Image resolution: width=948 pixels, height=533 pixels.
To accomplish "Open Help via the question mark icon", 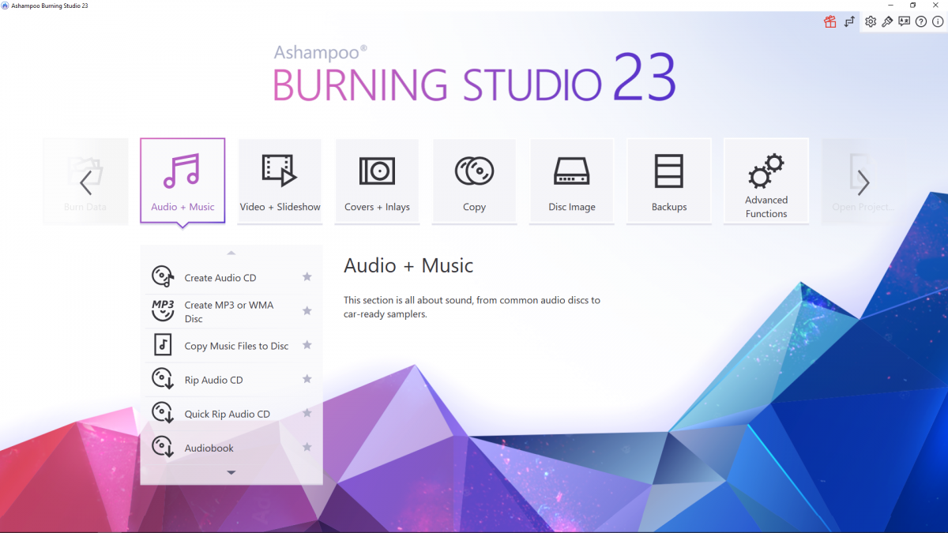I will pyautogui.click(x=920, y=22).
